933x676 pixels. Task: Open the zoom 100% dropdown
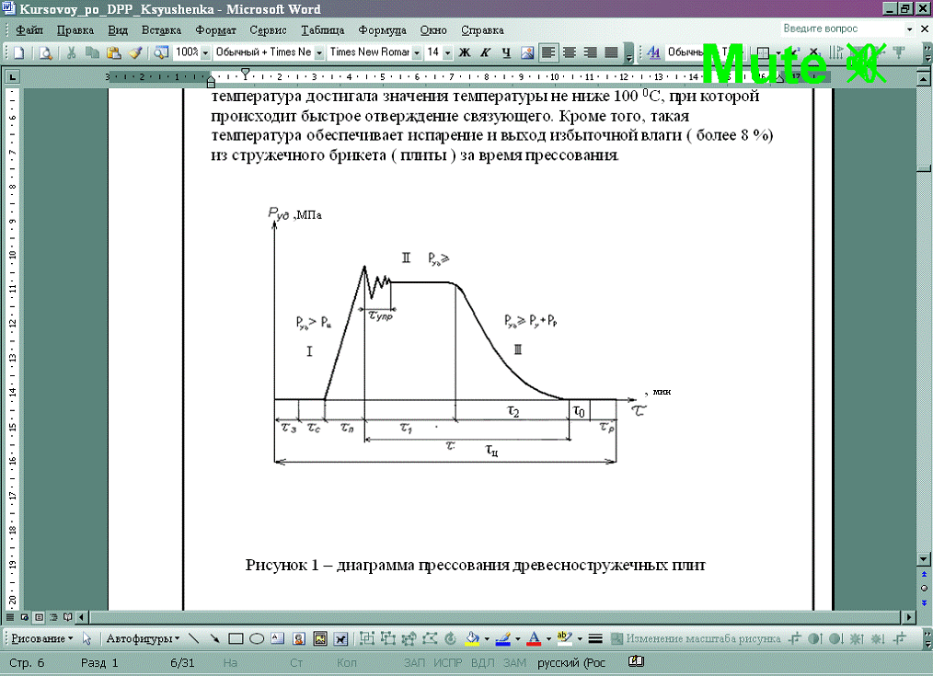(x=205, y=53)
